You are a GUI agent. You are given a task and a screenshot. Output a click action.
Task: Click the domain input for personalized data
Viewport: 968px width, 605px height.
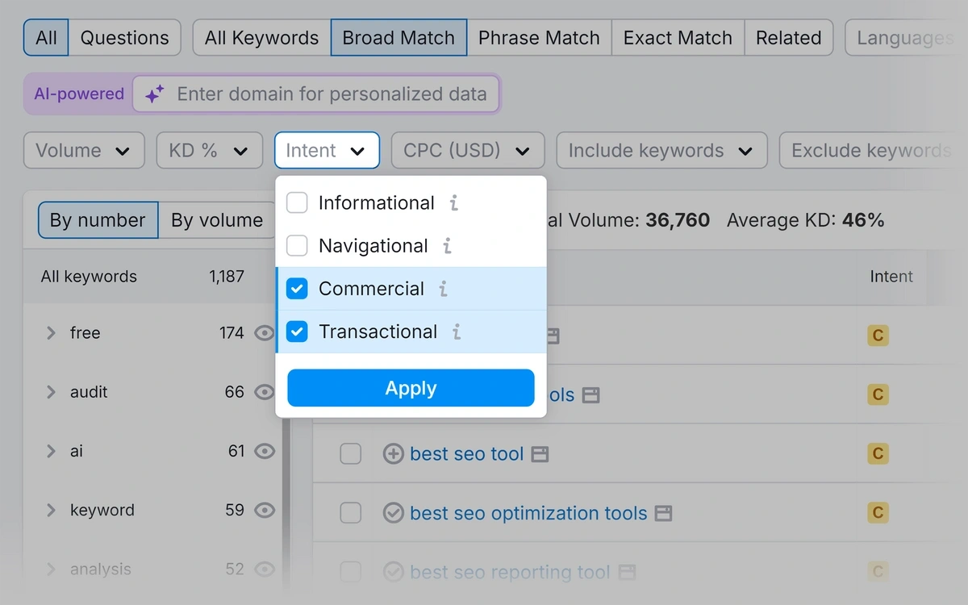(x=316, y=94)
